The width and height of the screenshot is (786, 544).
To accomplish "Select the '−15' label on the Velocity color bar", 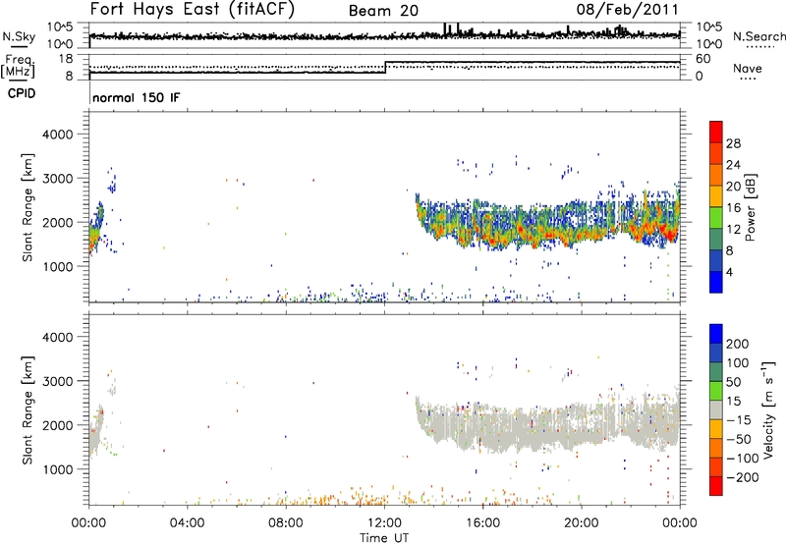I will [x=739, y=420].
